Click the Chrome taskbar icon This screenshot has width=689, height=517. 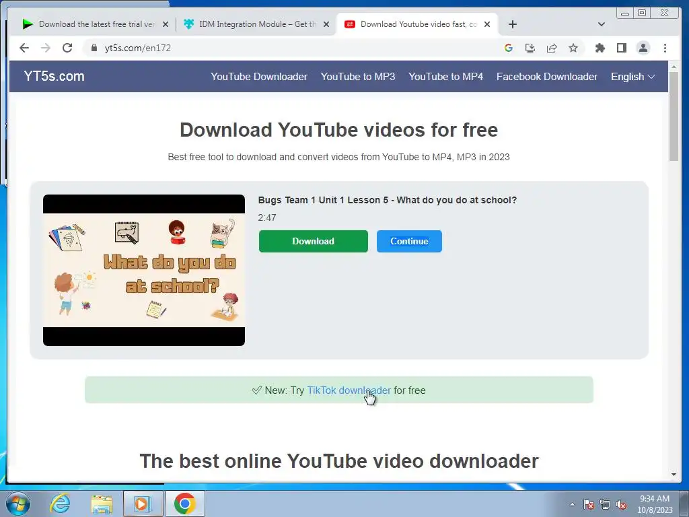(x=184, y=504)
